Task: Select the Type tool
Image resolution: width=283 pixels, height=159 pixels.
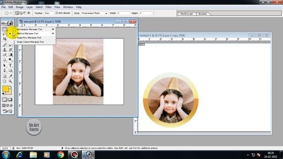Action: pos(11,65)
